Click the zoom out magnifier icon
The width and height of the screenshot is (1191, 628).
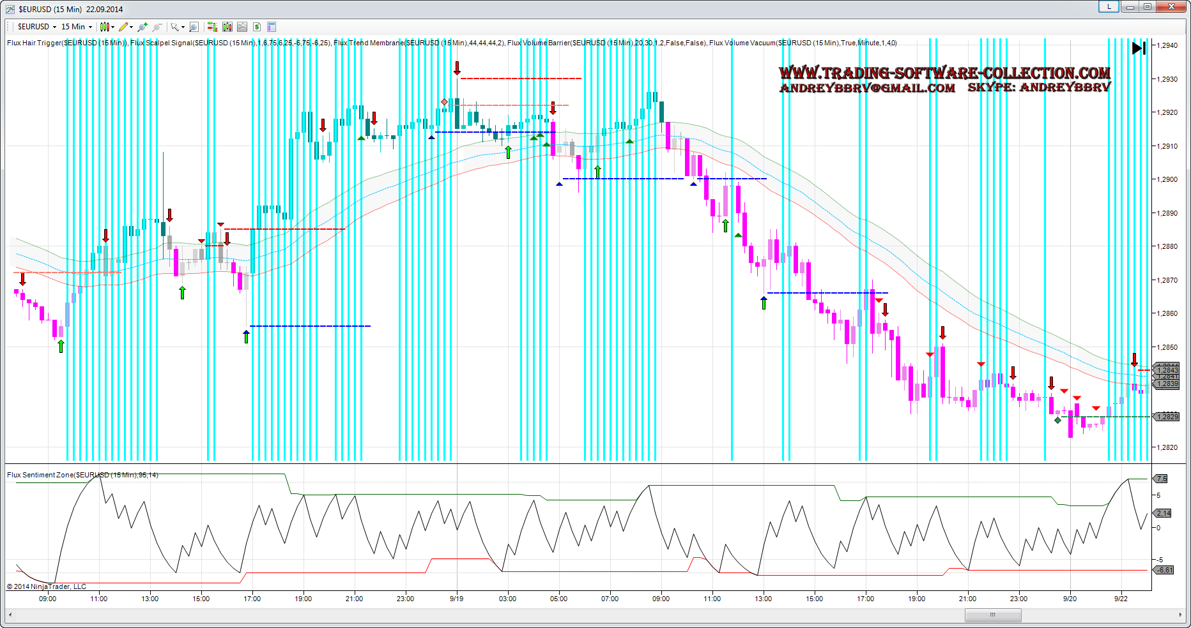point(157,27)
